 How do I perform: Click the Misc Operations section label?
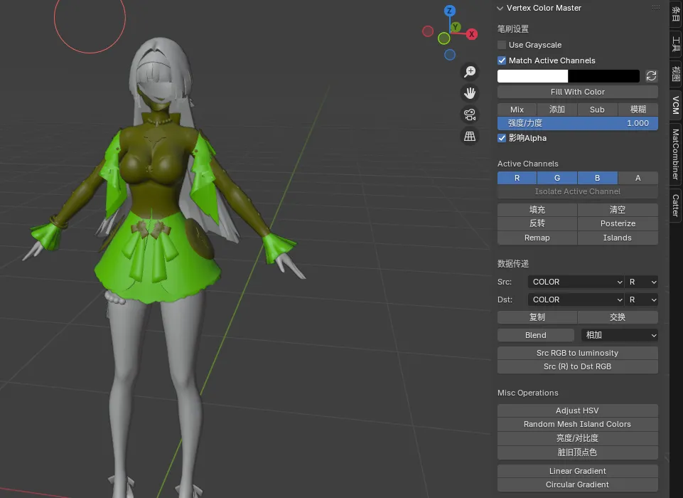[x=528, y=393]
